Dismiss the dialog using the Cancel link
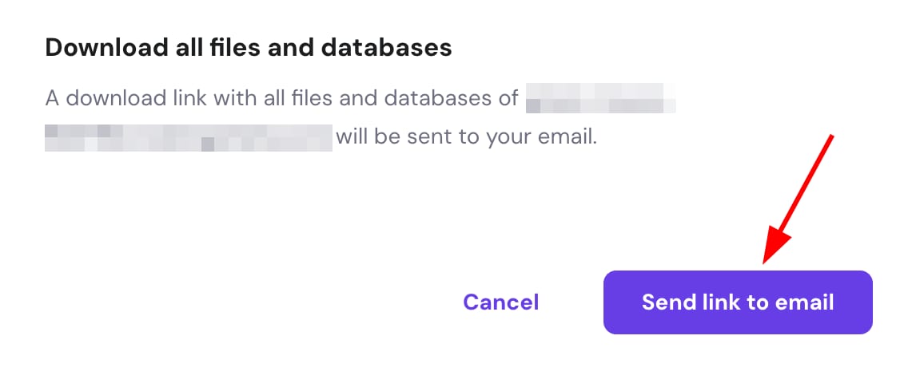 [501, 302]
